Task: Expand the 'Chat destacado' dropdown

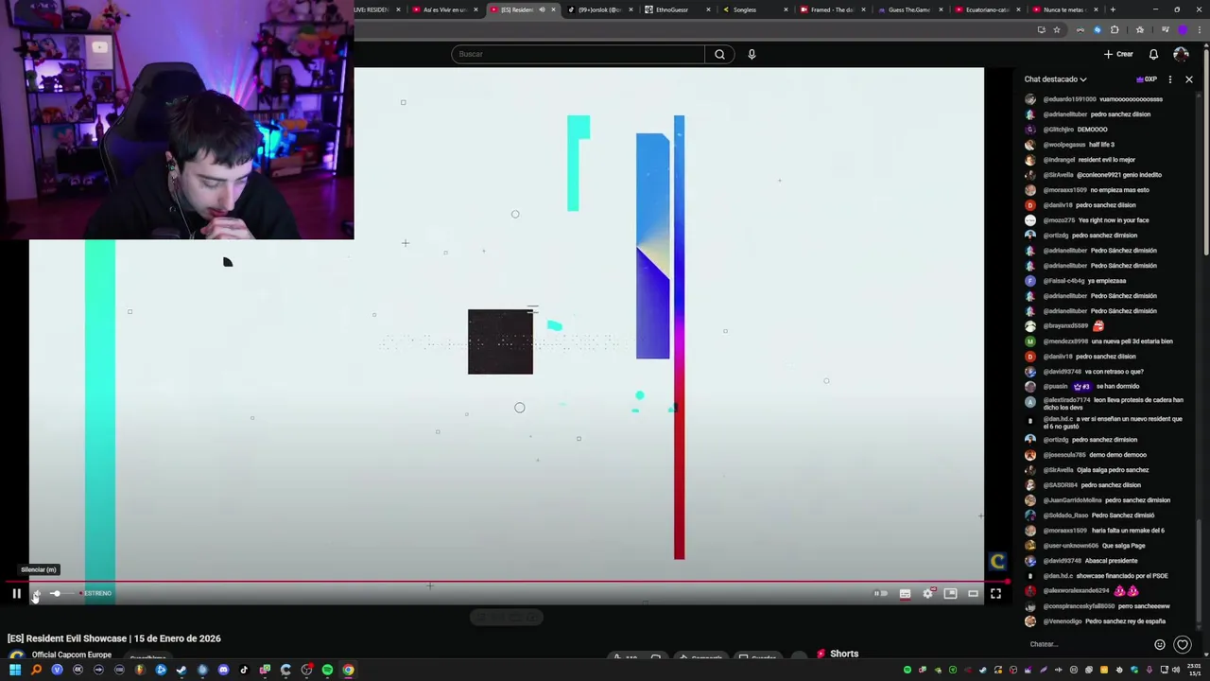Action: 1055,79
